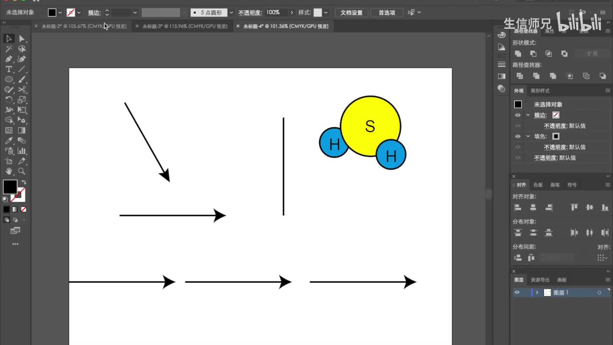The height and width of the screenshot is (345, 613).
Task: Activate the Eyedropper tool
Action: 9,141
